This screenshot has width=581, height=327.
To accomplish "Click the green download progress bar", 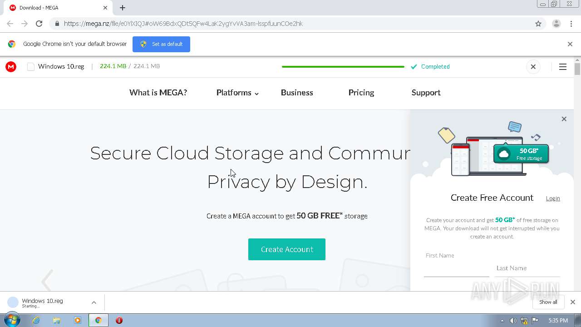I will [x=343, y=67].
